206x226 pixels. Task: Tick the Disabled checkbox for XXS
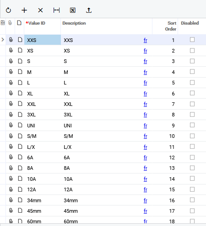tap(192, 40)
